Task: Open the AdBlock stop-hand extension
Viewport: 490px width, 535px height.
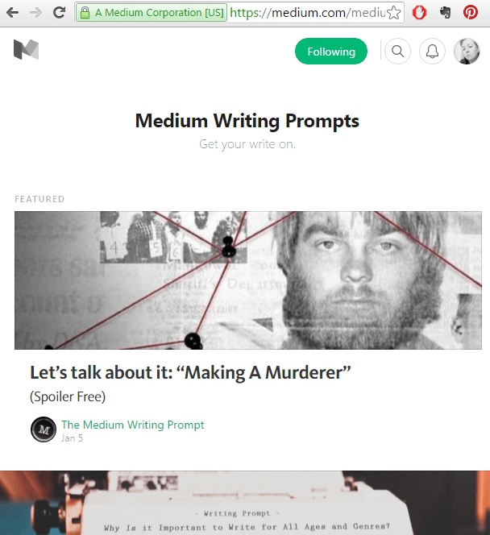Action: [419, 13]
